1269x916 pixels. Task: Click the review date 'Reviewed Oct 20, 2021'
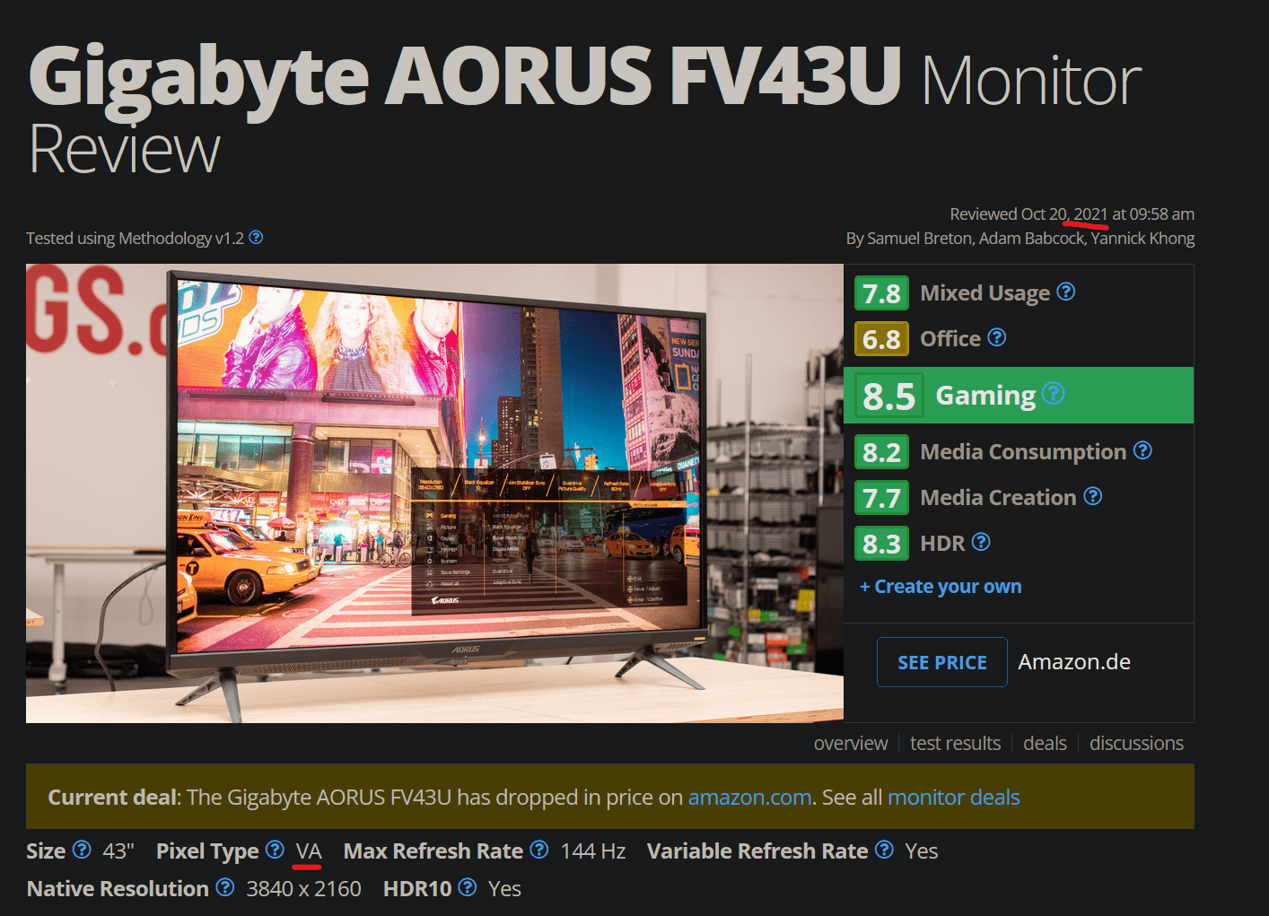tap(1028, 214)
